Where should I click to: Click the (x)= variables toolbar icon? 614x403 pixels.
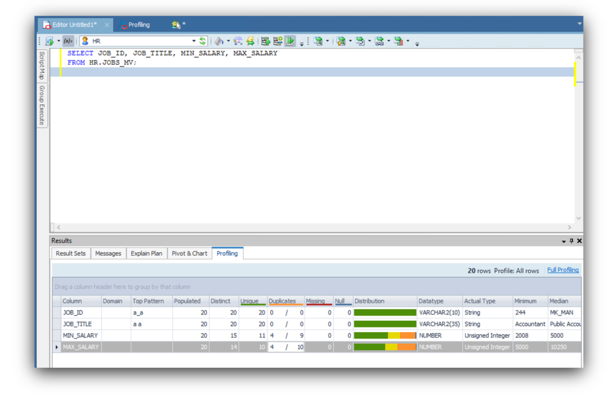(x=68, y=41)
